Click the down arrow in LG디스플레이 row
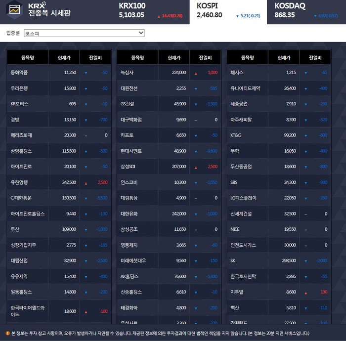Screen dimensions: 346x341 click(x=305, y=199)
